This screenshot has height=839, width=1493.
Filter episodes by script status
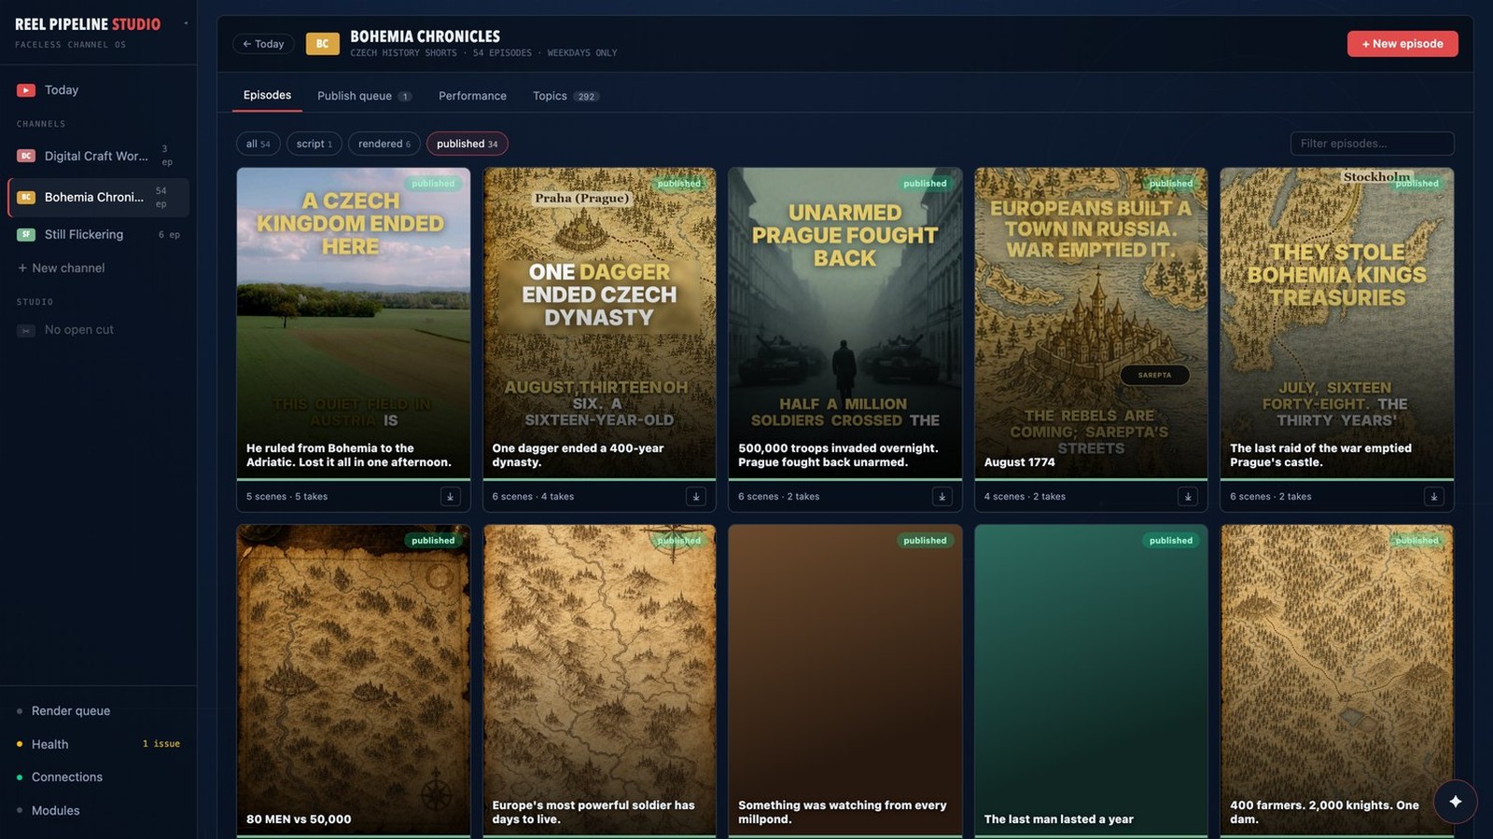pyautogui.click(x=314, y=144)
